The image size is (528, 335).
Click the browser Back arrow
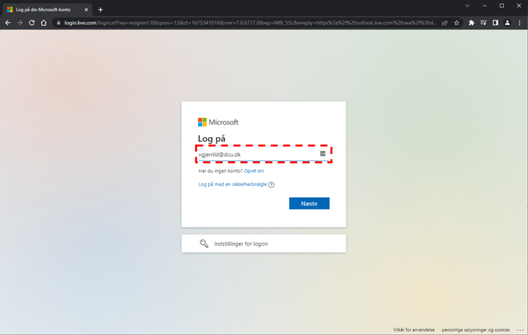click(8, 23)
